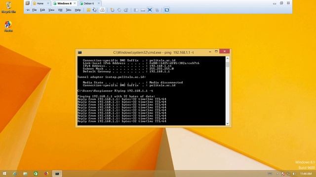The width and height of the screenshot is (316, 177).
Task: Close the Home tab
Action: pos(48,3)
